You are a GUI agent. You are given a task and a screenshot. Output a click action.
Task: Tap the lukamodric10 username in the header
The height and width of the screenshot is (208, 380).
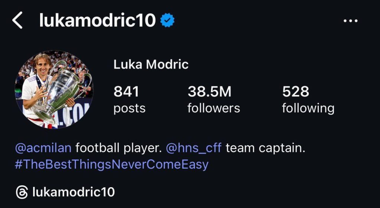click(97, 20)
